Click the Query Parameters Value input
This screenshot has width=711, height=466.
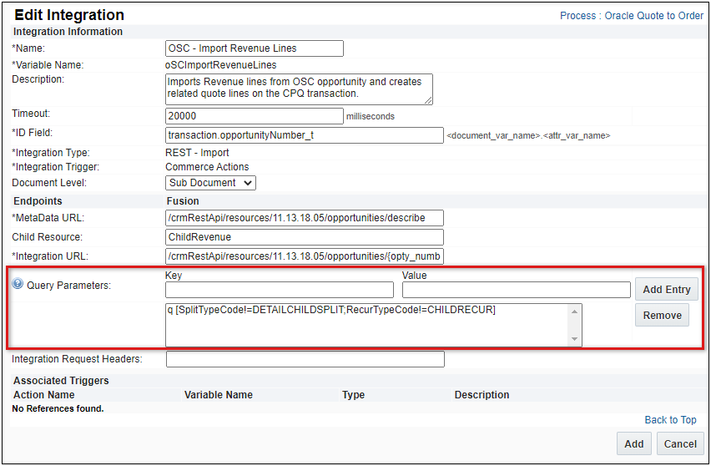coord(516,290)
